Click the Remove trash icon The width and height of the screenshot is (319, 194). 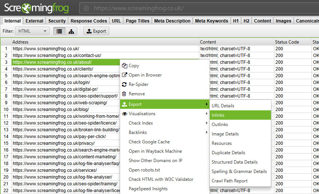(x=125, y=94)
